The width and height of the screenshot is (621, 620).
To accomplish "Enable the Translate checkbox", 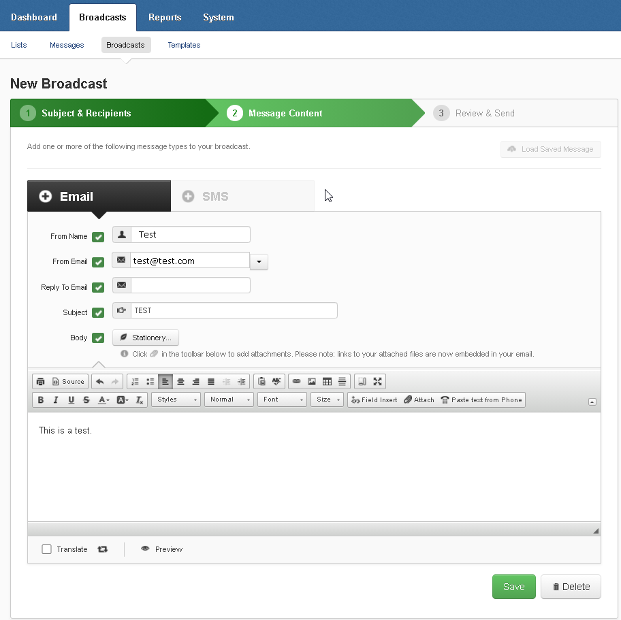I will [x=47, y=549].
